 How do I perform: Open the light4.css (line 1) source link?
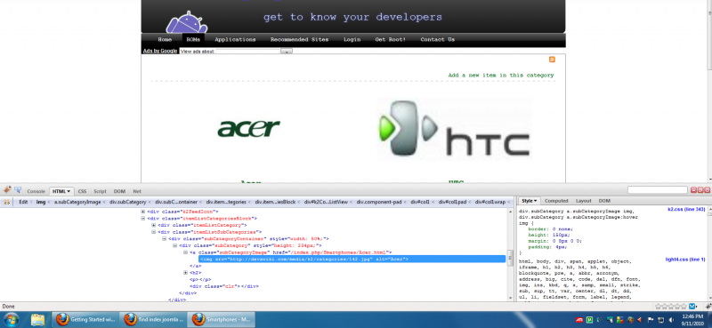(685, 260)
